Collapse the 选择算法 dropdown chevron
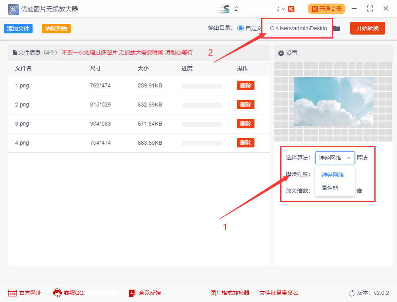This screenshot has height=302, width=397. tap(349, 157)
